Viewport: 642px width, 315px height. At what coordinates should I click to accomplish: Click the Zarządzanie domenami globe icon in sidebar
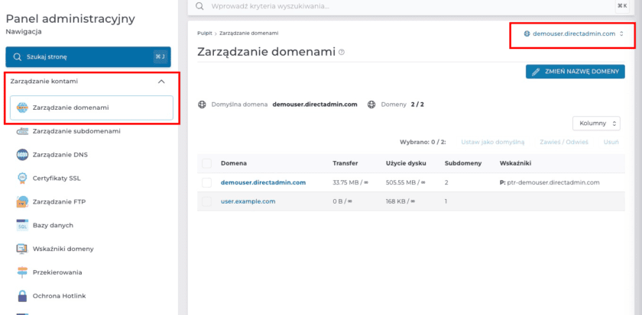tap(22, 108)
